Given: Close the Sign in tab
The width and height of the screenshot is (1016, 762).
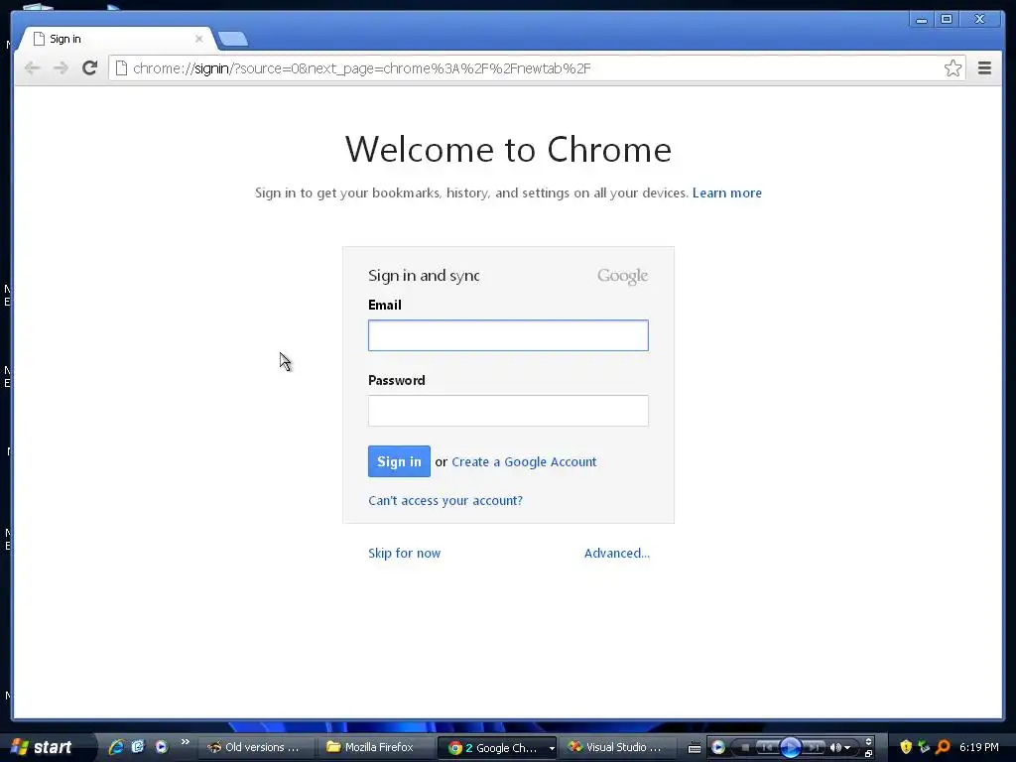Looking at the screenshot, I should [x=198, y=39].
